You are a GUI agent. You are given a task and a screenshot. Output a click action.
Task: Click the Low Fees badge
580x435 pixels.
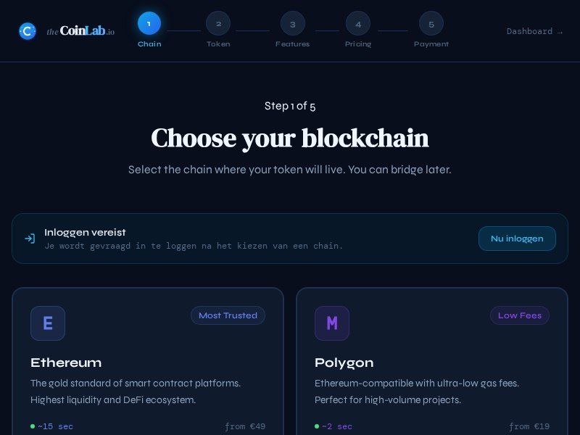pyautogui.click(x=520, y=315)
